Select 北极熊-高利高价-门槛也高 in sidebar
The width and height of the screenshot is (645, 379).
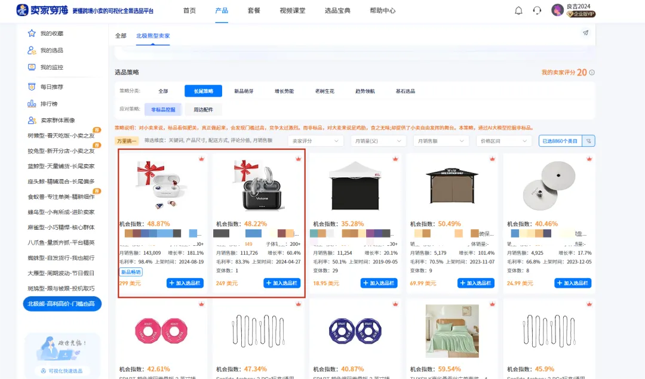click(x=62, y=304)
